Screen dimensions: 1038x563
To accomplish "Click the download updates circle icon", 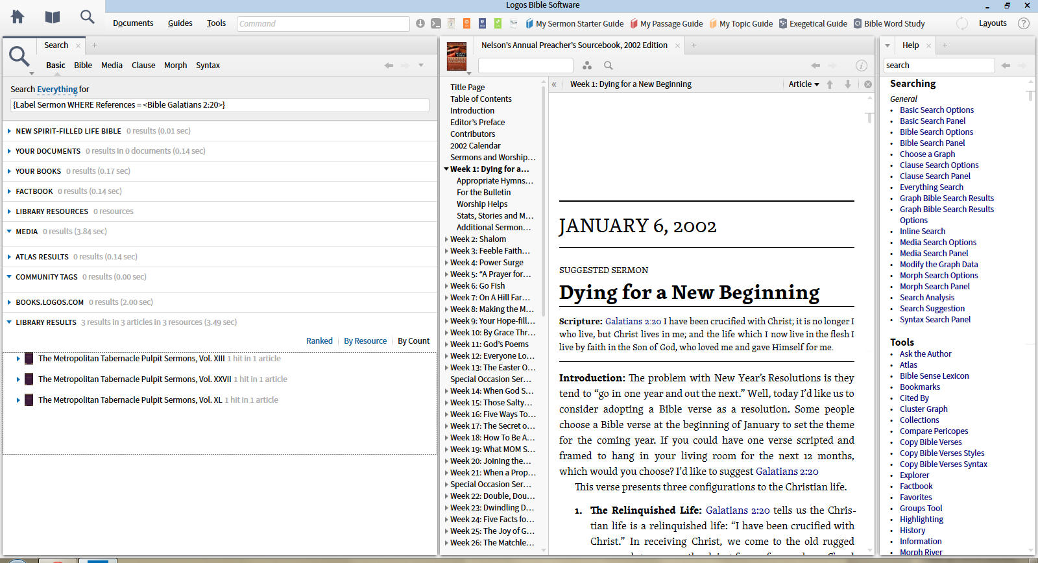I will [x=420, y=23].
